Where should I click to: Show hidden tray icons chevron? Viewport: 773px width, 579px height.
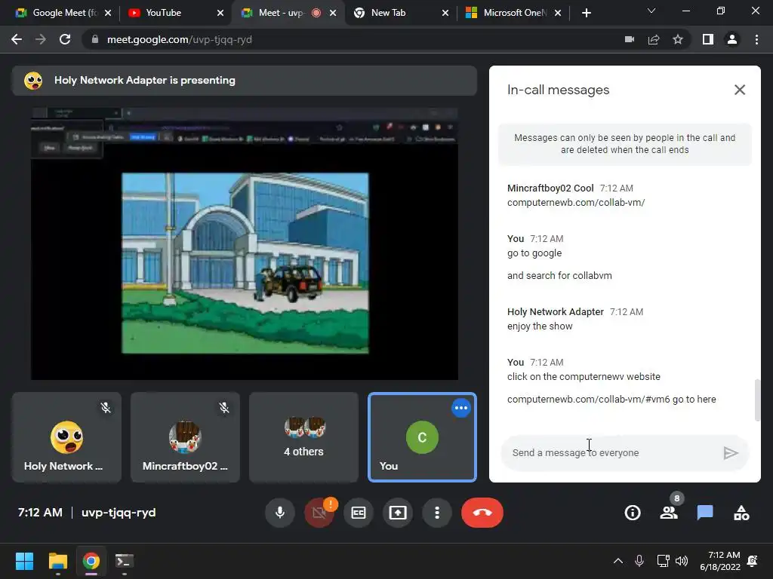pos(617,561)
